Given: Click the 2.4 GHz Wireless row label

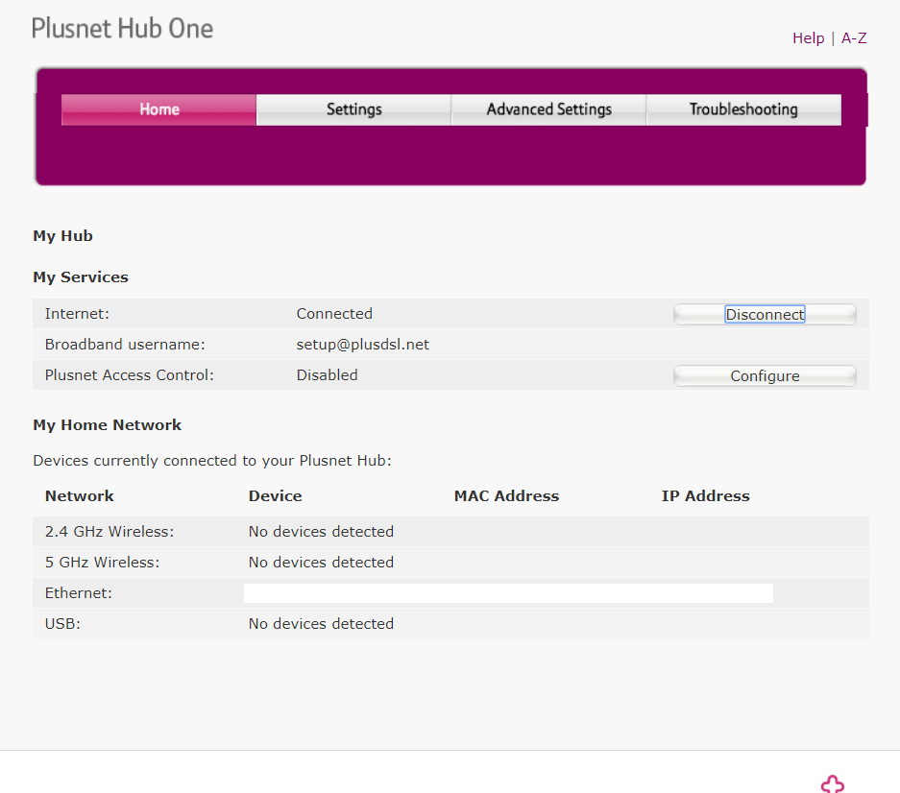Looking at the screenshot, I should 109,532.
